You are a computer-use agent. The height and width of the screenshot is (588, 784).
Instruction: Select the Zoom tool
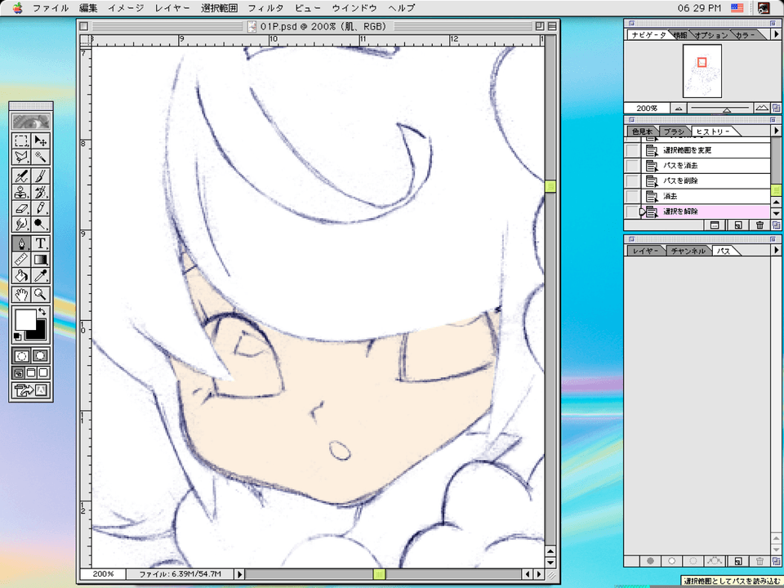pos(39,294)
